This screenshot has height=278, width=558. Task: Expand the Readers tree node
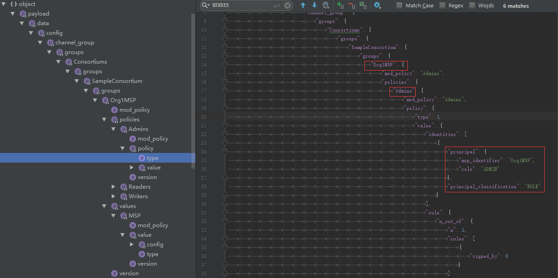[114, 187]
